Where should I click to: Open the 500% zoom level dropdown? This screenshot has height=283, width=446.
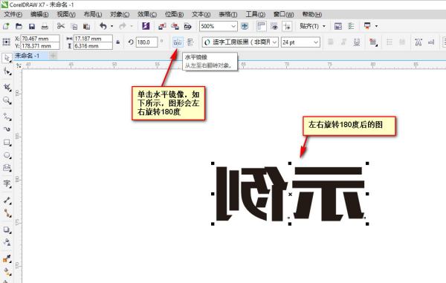[233, 27]
